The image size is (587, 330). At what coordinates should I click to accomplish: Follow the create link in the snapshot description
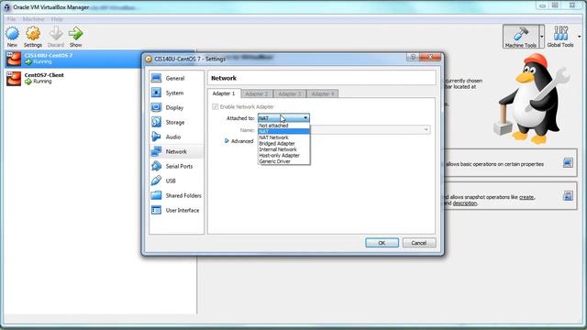click(x=526, y=197)
